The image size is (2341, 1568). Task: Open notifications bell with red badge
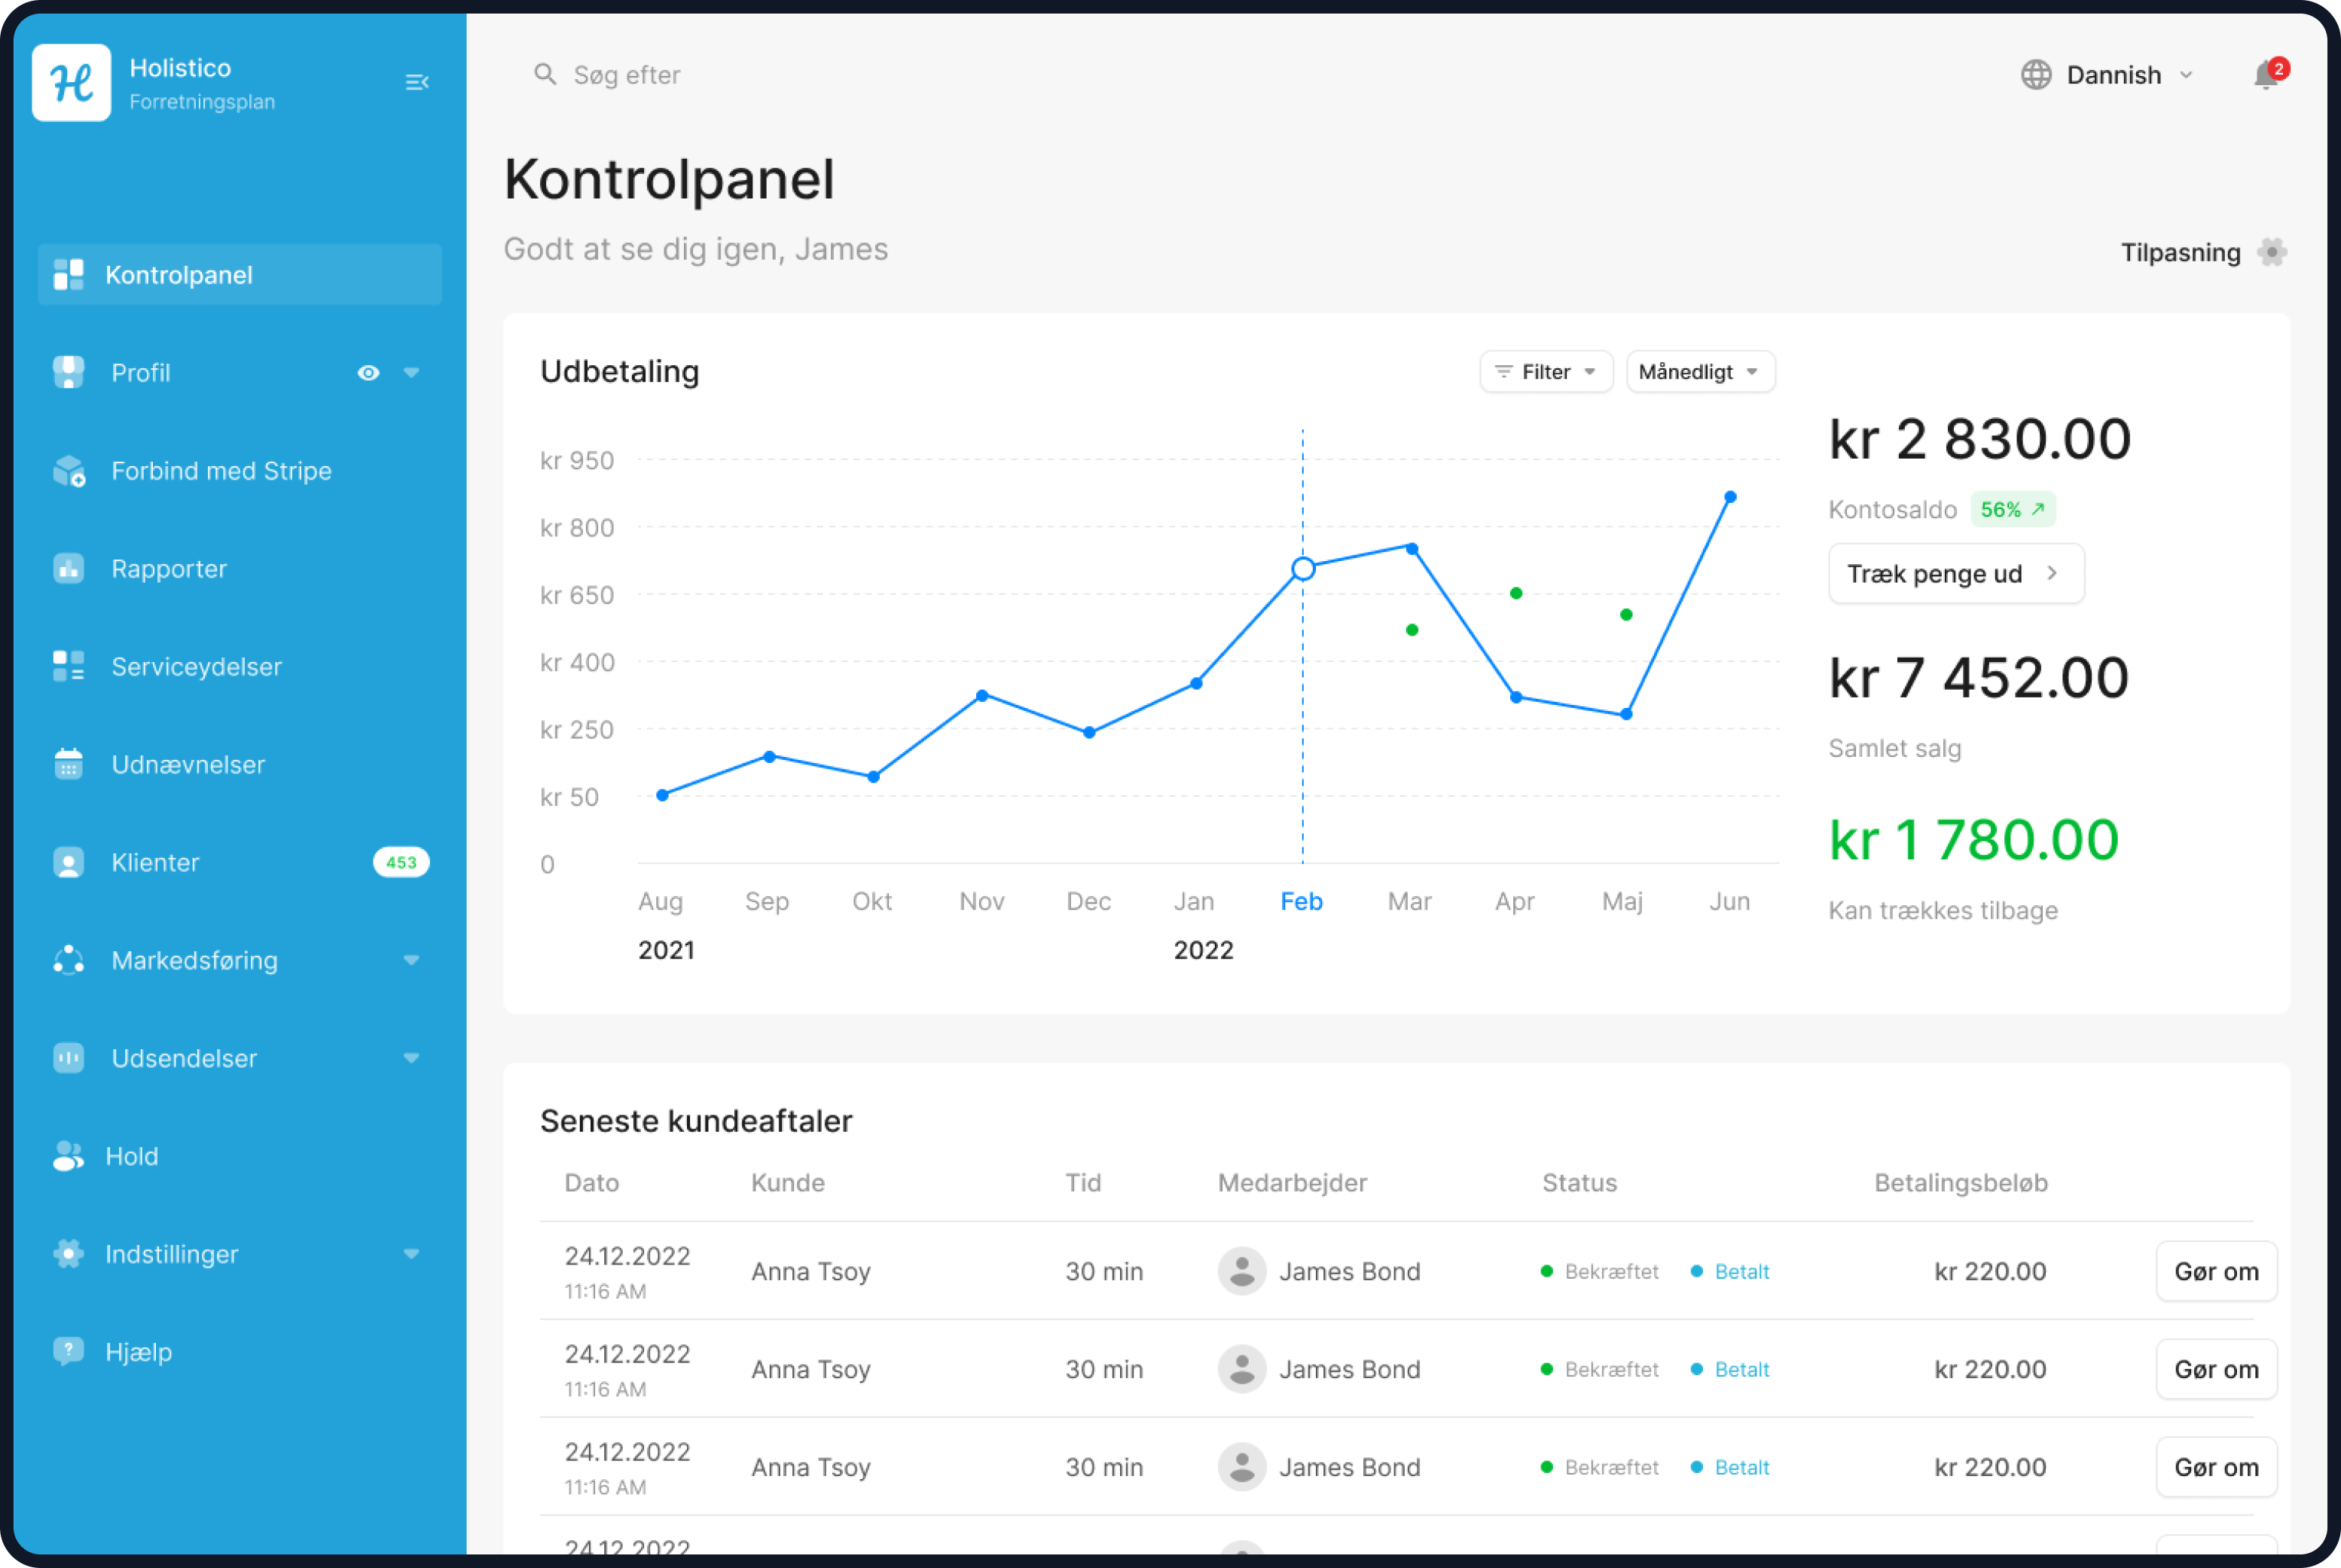2266,76
